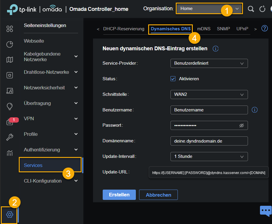Viewport: 272px width, 224px height.
Task: Open the Logs icon with red badge
Action: (x=10, y=122)
